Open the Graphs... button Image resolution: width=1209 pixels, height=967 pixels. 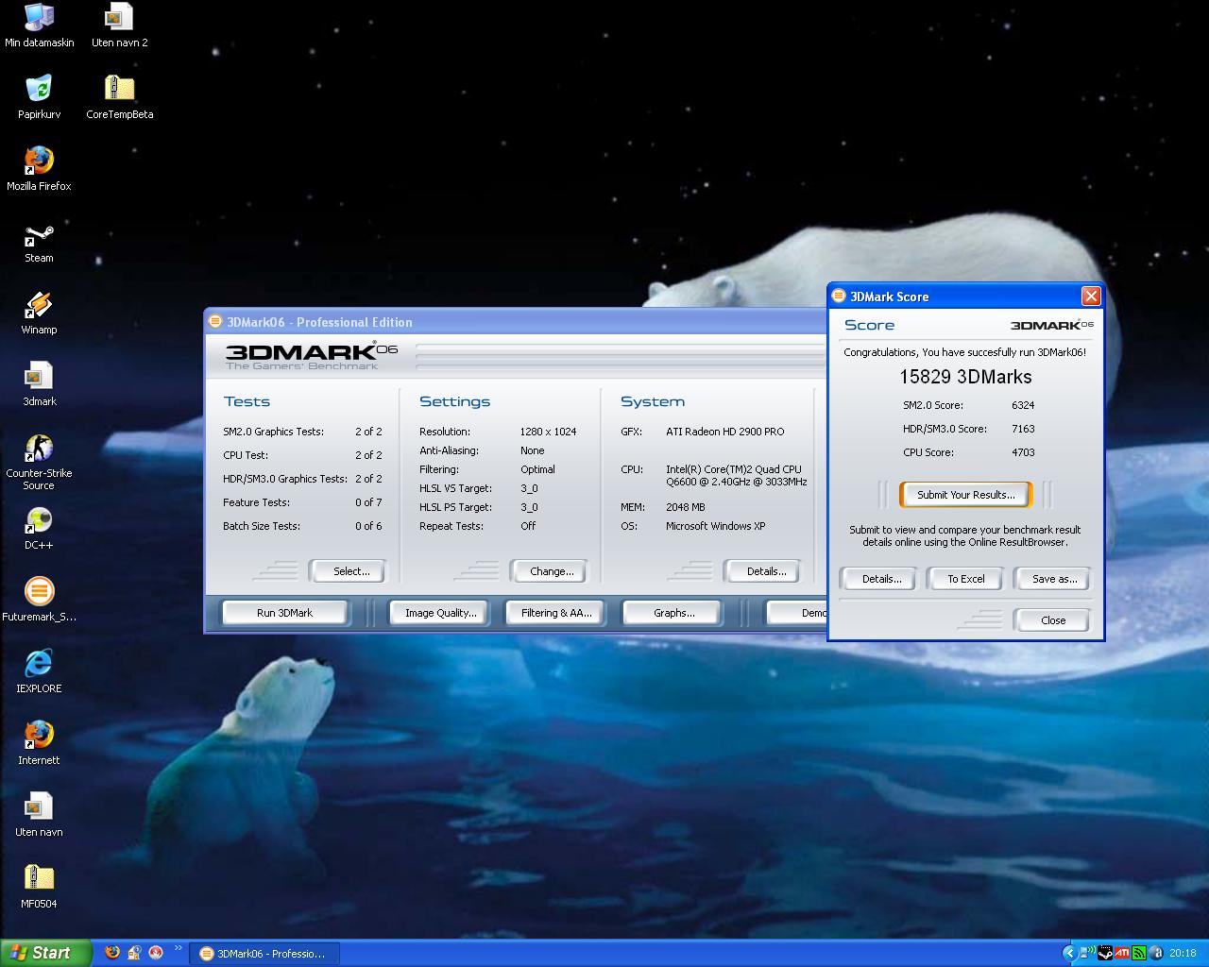[673, 613]
